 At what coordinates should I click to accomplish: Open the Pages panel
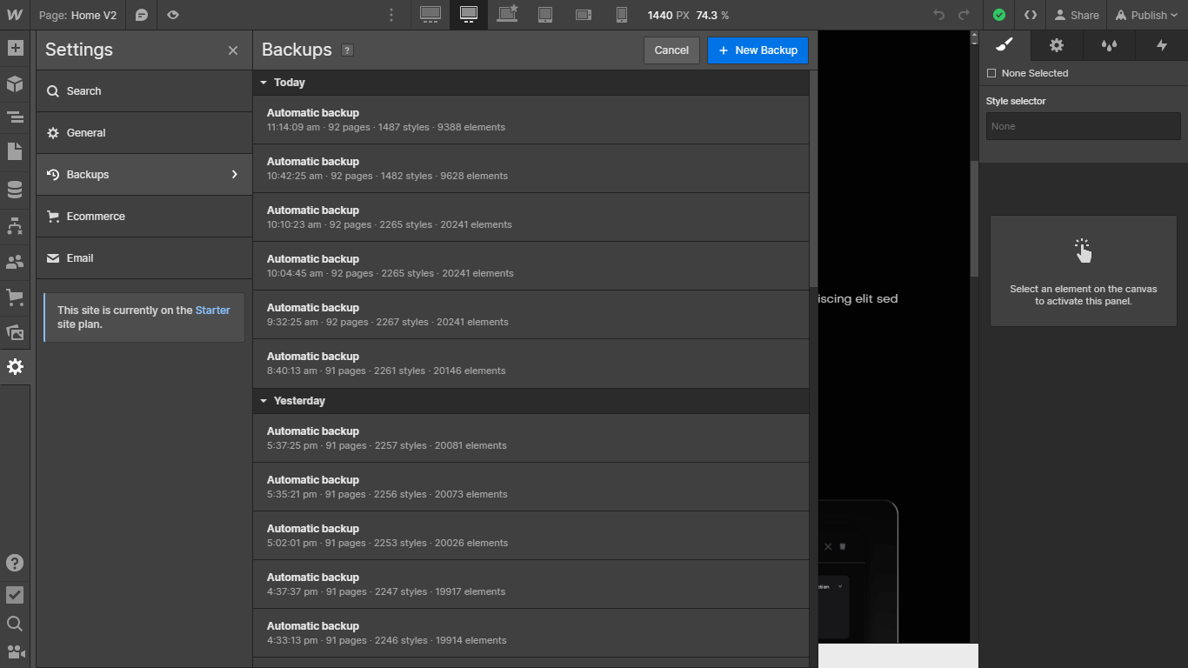coord(15,153)
